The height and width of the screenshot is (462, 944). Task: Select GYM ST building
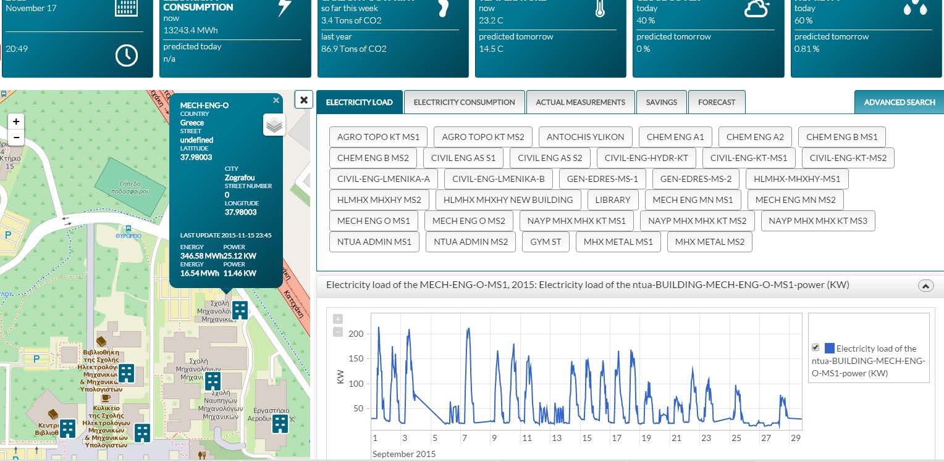[546, 242]
